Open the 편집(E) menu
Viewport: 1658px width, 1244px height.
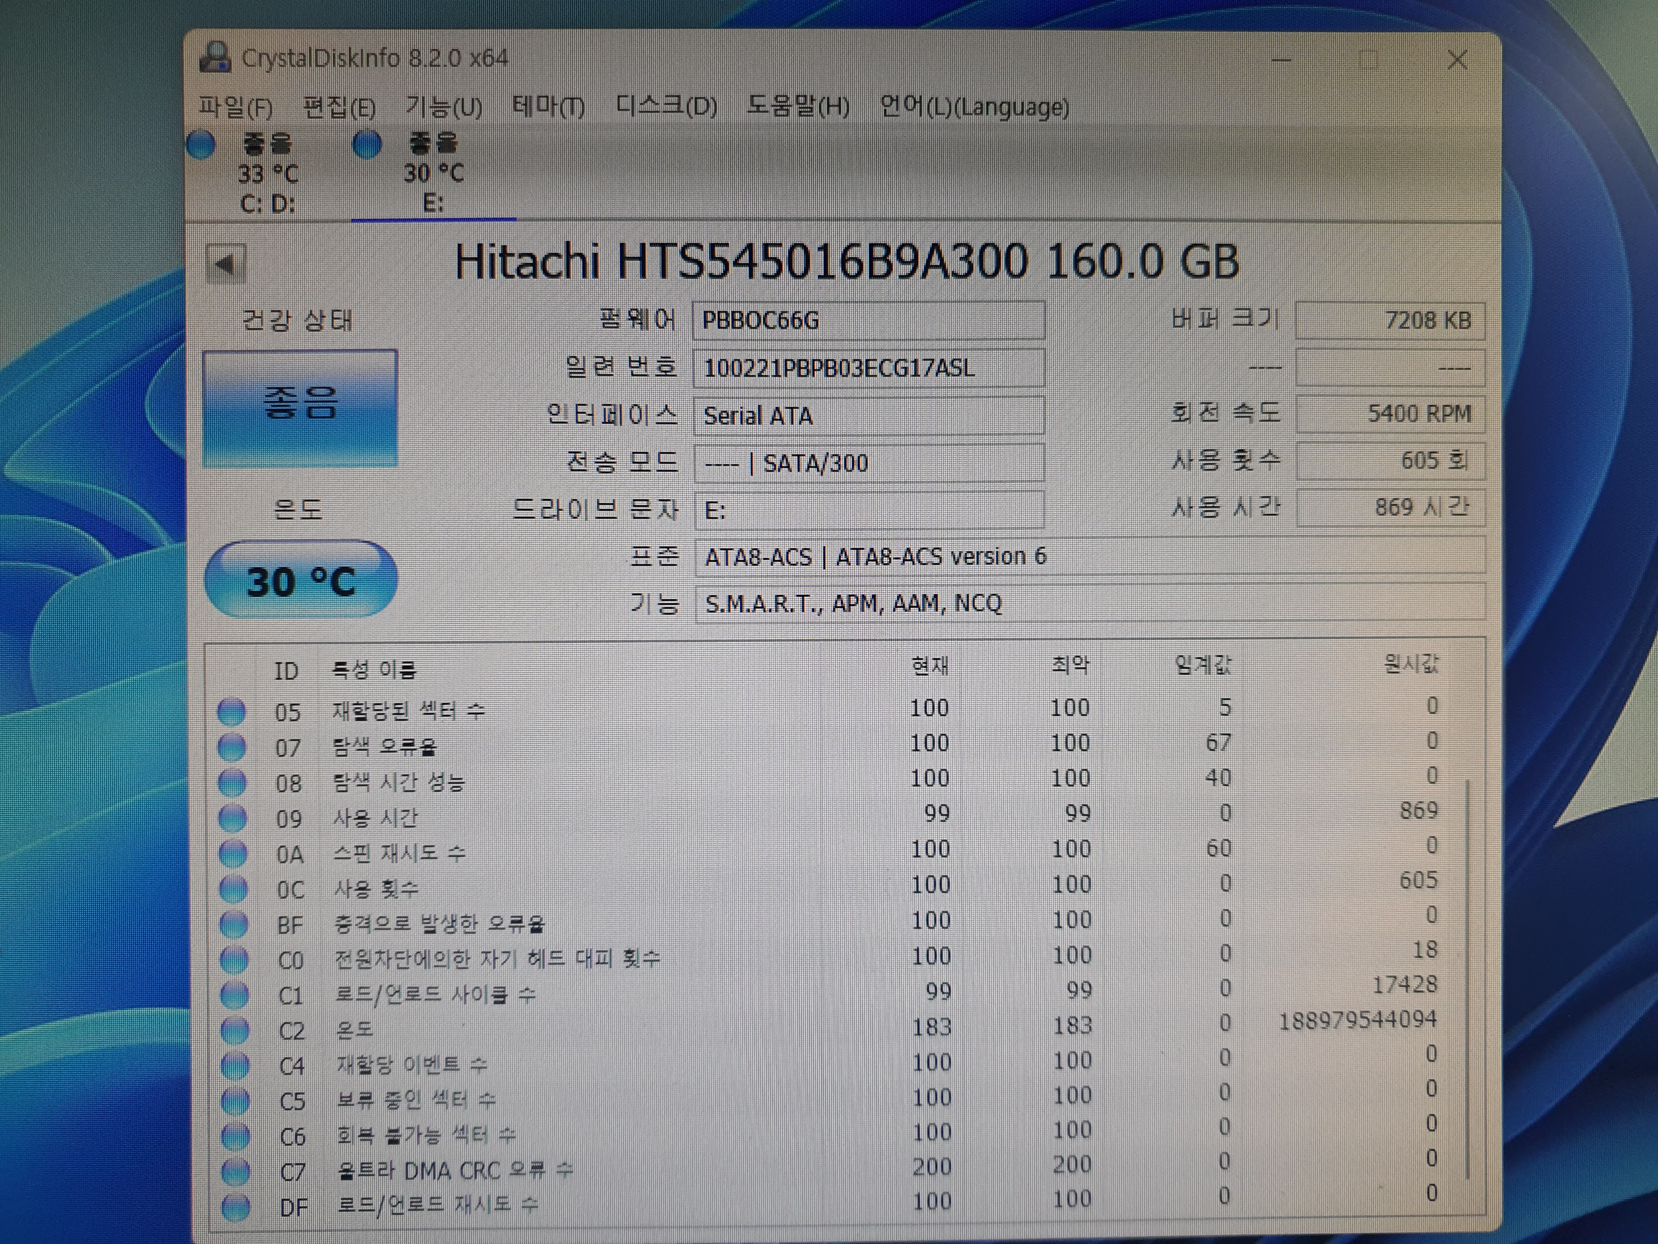(339, 107)
